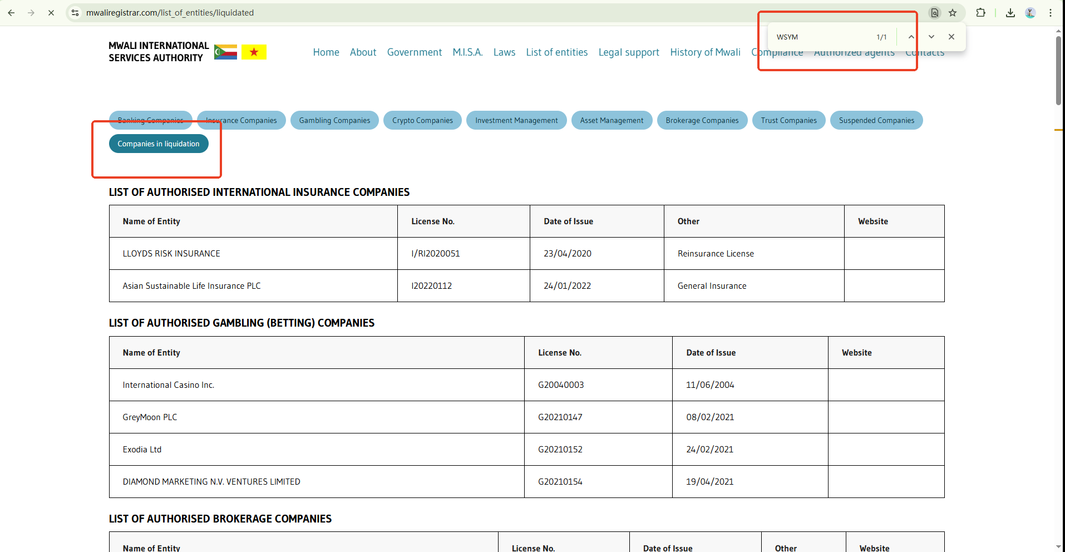
Task: Select Crypto Companies filter
Action: tap(422, 120)
